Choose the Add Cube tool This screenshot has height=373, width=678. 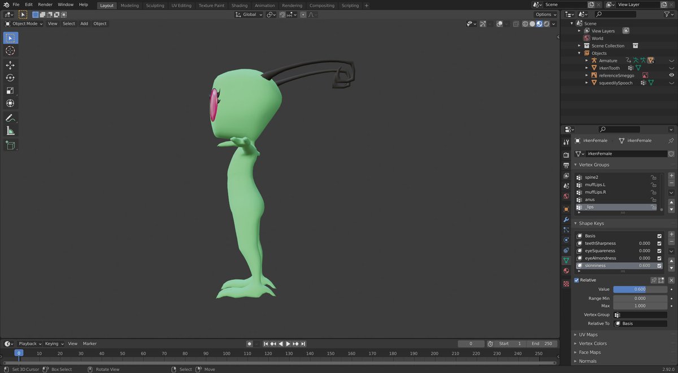coord(10,145)
